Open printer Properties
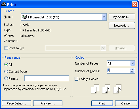 (122, 17)
